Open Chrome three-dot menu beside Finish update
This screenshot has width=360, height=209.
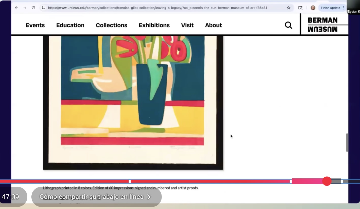tap(343, 8)
